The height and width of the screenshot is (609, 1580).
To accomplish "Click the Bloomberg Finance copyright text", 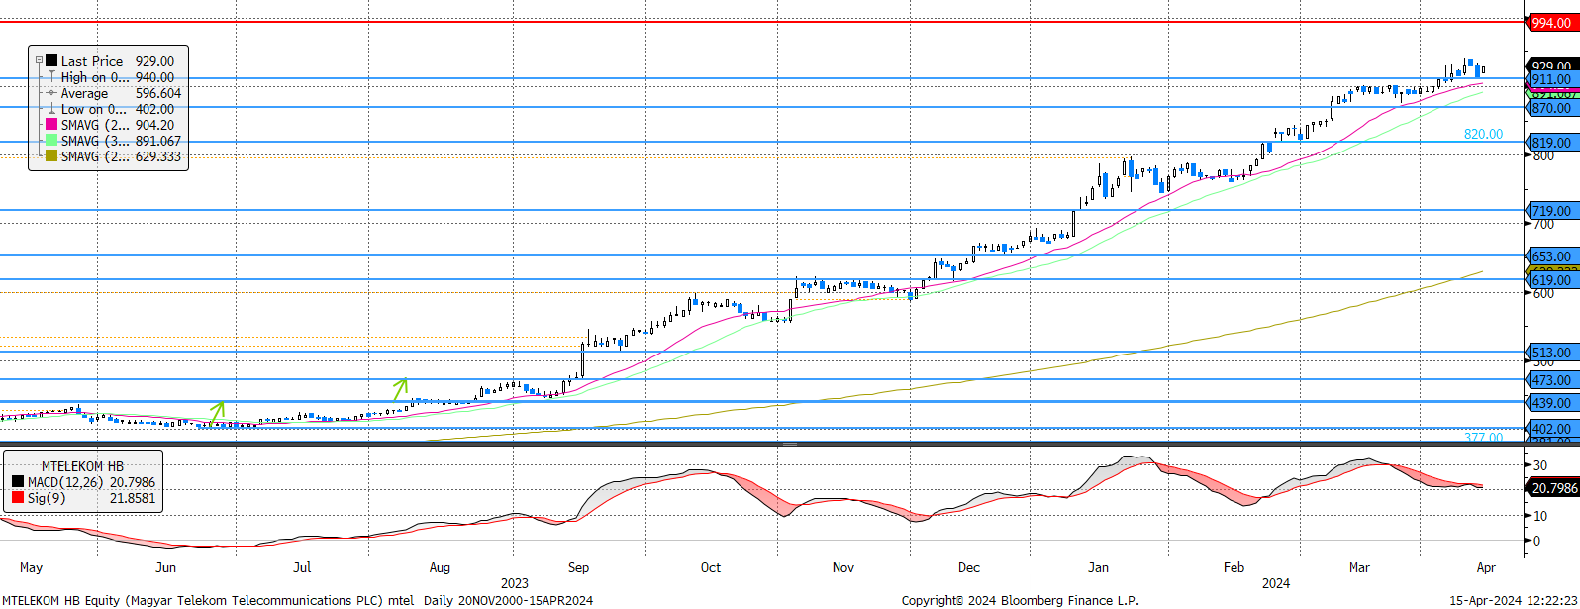I will (x=1021, y=600).
